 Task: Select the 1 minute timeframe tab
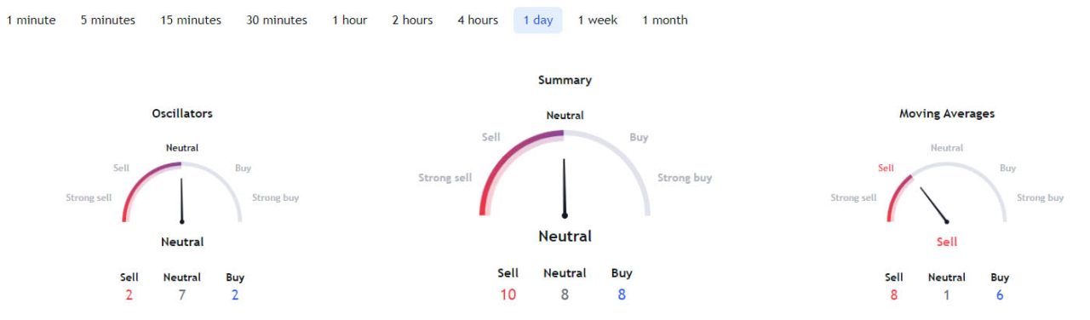click(x=32, y=20)
